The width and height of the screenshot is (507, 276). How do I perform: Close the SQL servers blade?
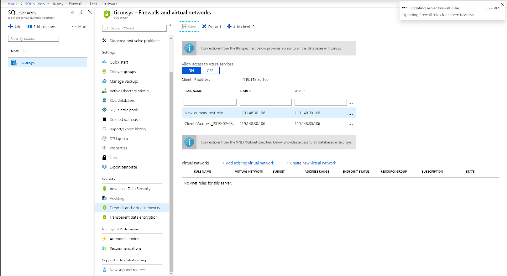(x=90, y=12)
